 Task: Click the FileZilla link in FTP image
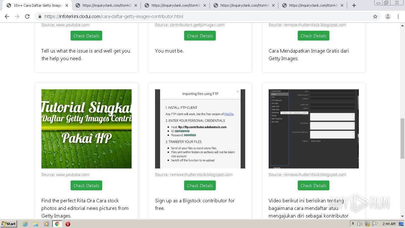(x=229, y=114)
